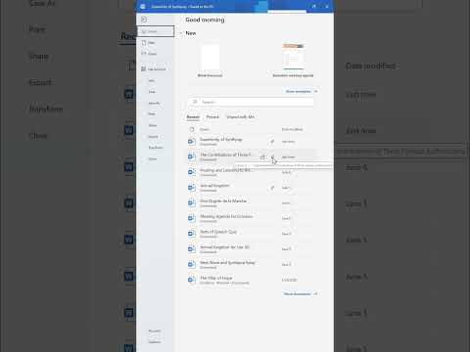This screenshot has width=470, height=352.
Task: Select Info in the sidebar
Action: click(x=152, y=80)
